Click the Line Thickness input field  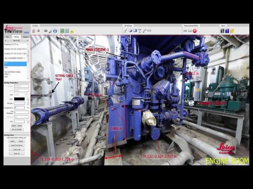click(x=21, y=112)
